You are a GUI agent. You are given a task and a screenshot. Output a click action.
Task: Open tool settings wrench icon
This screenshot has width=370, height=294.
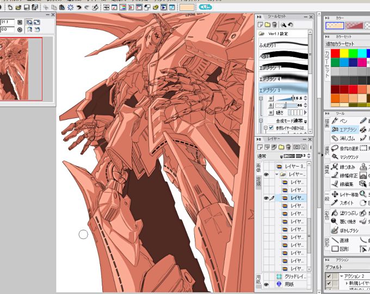coord(283,24)
